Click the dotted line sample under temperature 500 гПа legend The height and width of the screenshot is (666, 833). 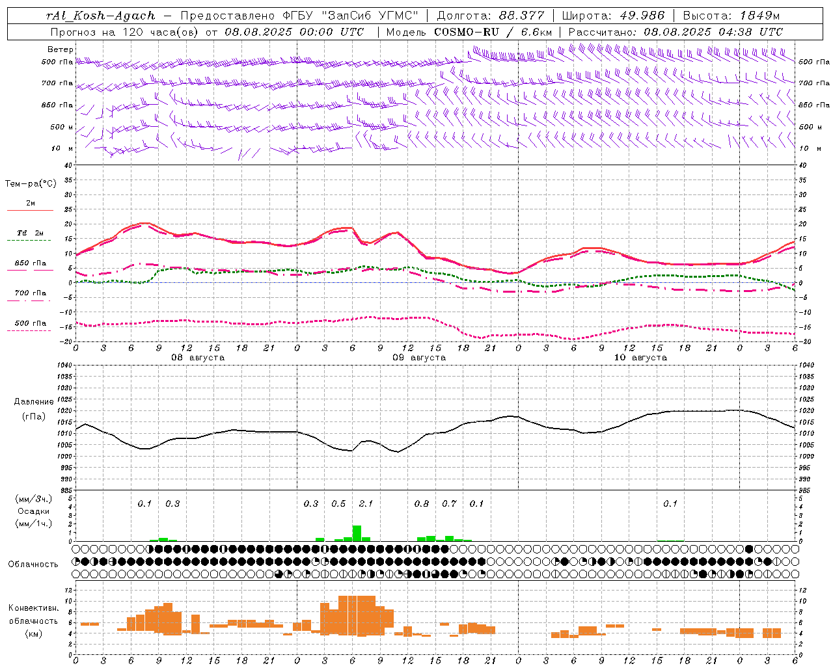[29, 330]
